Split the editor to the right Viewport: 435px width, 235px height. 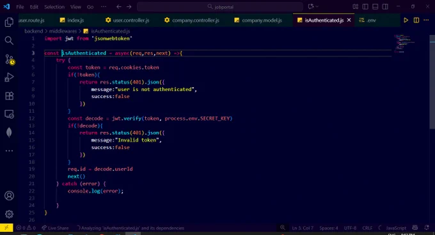coord(416,20)
